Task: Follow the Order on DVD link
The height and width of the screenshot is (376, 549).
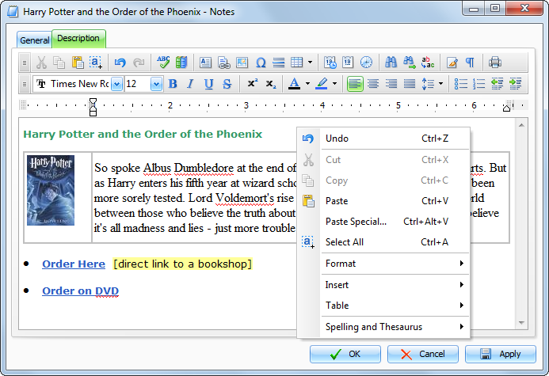Action: [81, 291]
